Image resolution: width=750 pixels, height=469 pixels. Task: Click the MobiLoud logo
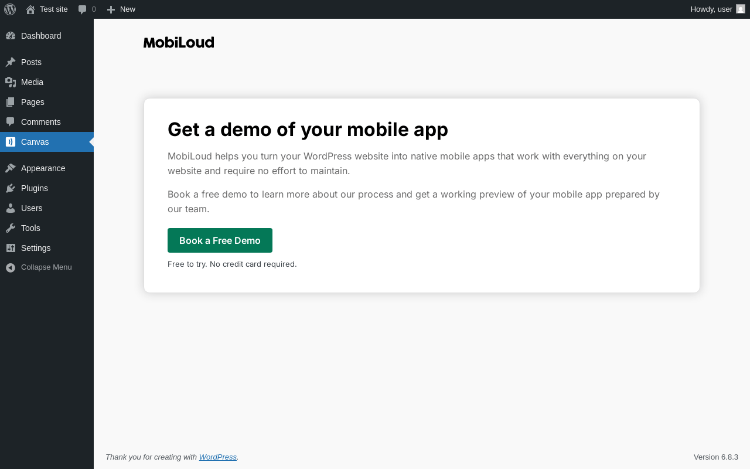coord(179,42)
